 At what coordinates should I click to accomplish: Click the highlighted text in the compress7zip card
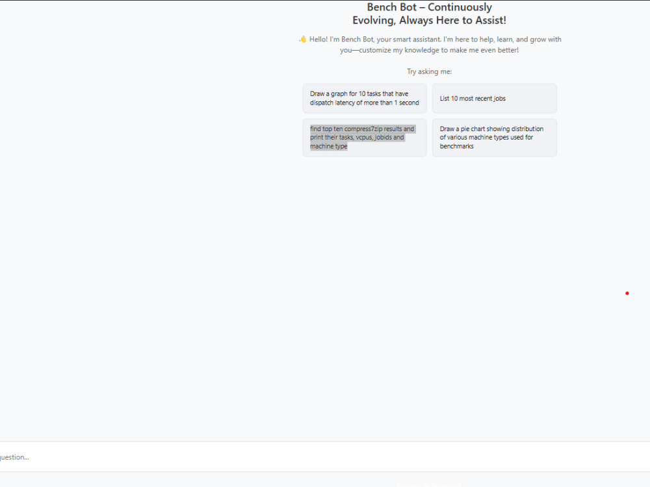pos(362,137)
